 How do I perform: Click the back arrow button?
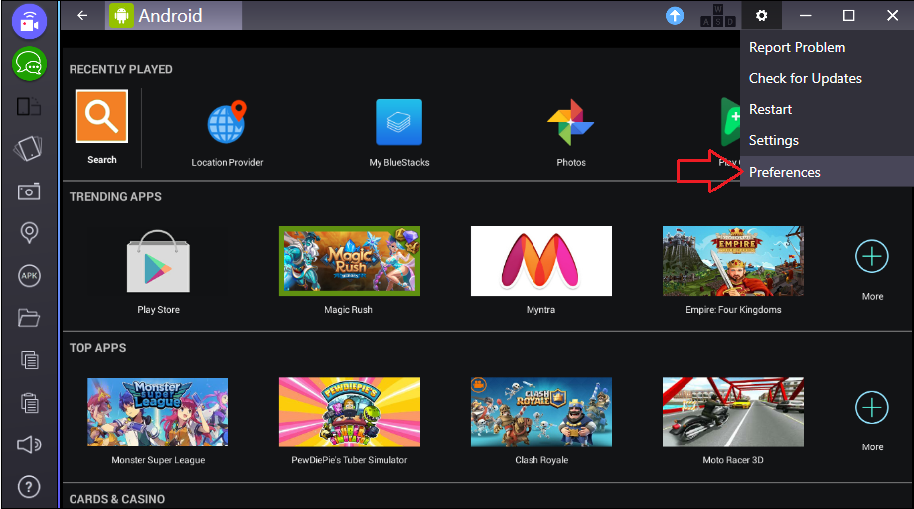[82, 16]
